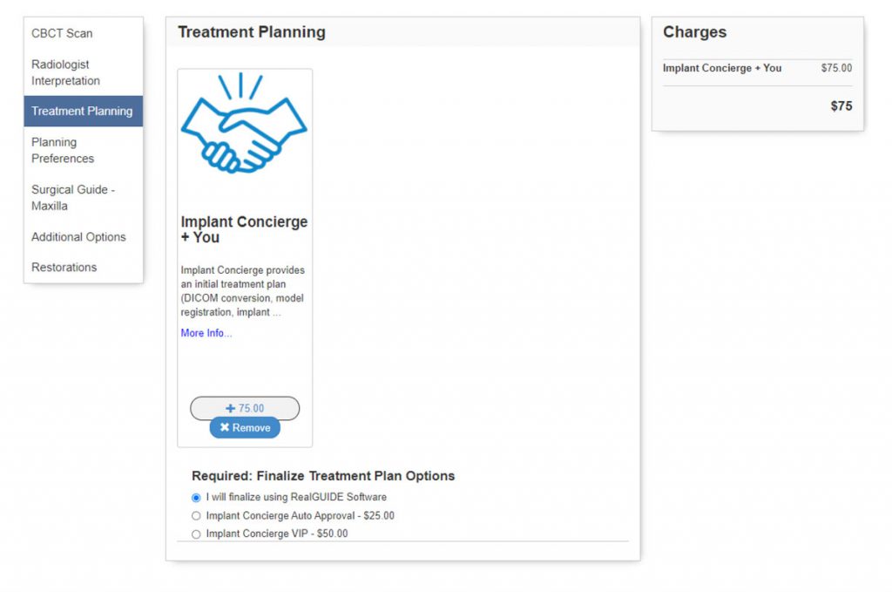The width and height of the screenshot is (892, 592).
Task: Open the Additional Options section
Action: [78, 237]
